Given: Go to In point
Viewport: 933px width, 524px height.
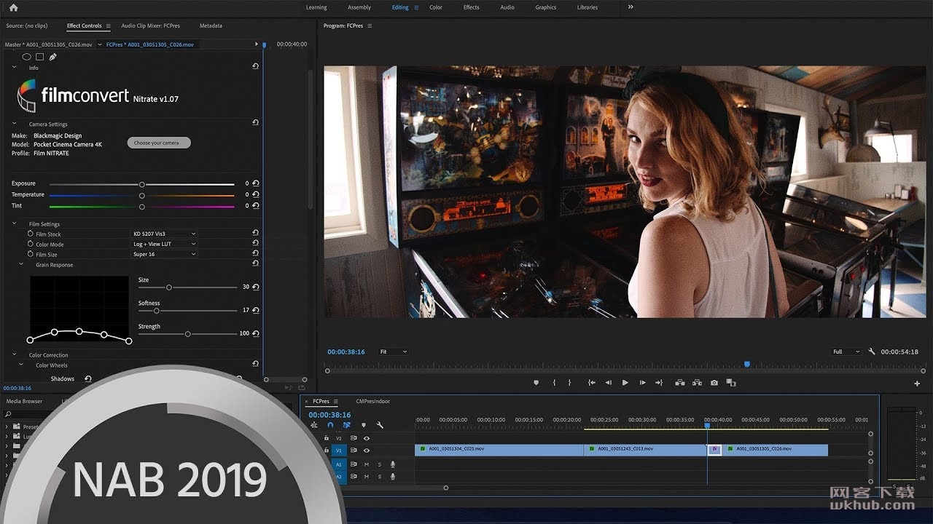Looking at the screenshot, I should (x=591, y=383).
